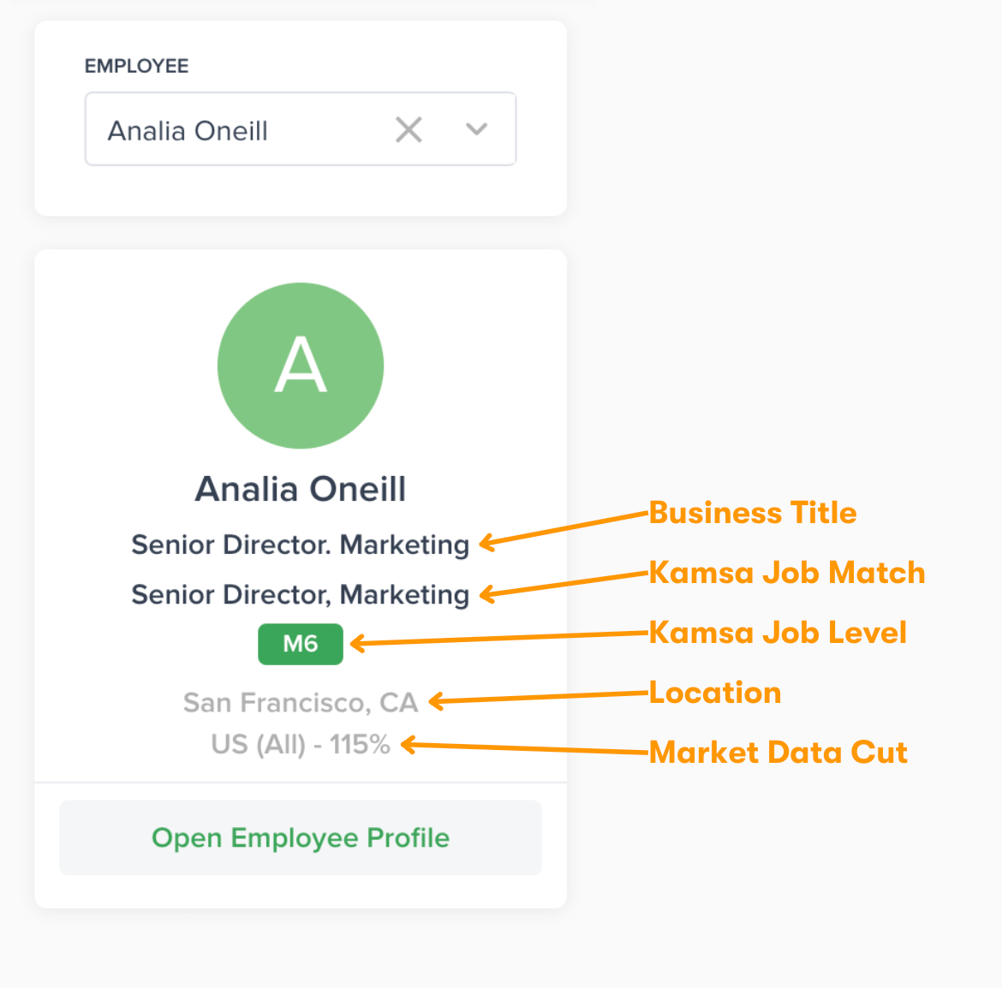Click the 'US (All) - 115%' market cut text
Image resolution: width=1002 pixels, height=988 pixels.
pos(301,744)
